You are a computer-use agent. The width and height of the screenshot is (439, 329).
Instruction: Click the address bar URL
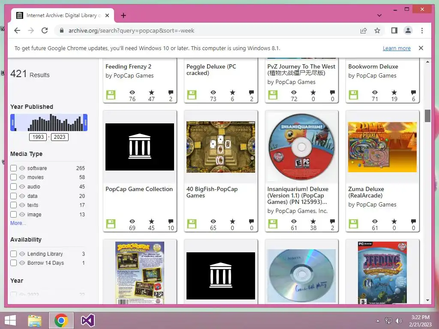(131, 30)
